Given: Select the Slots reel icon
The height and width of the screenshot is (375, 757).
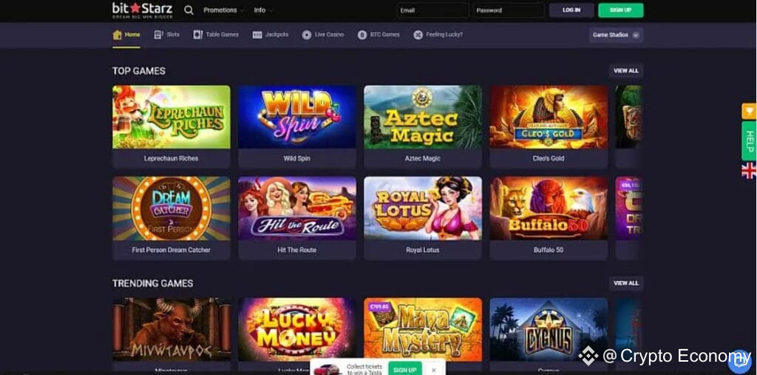Looking at the screenshot, I should (158, 35).
